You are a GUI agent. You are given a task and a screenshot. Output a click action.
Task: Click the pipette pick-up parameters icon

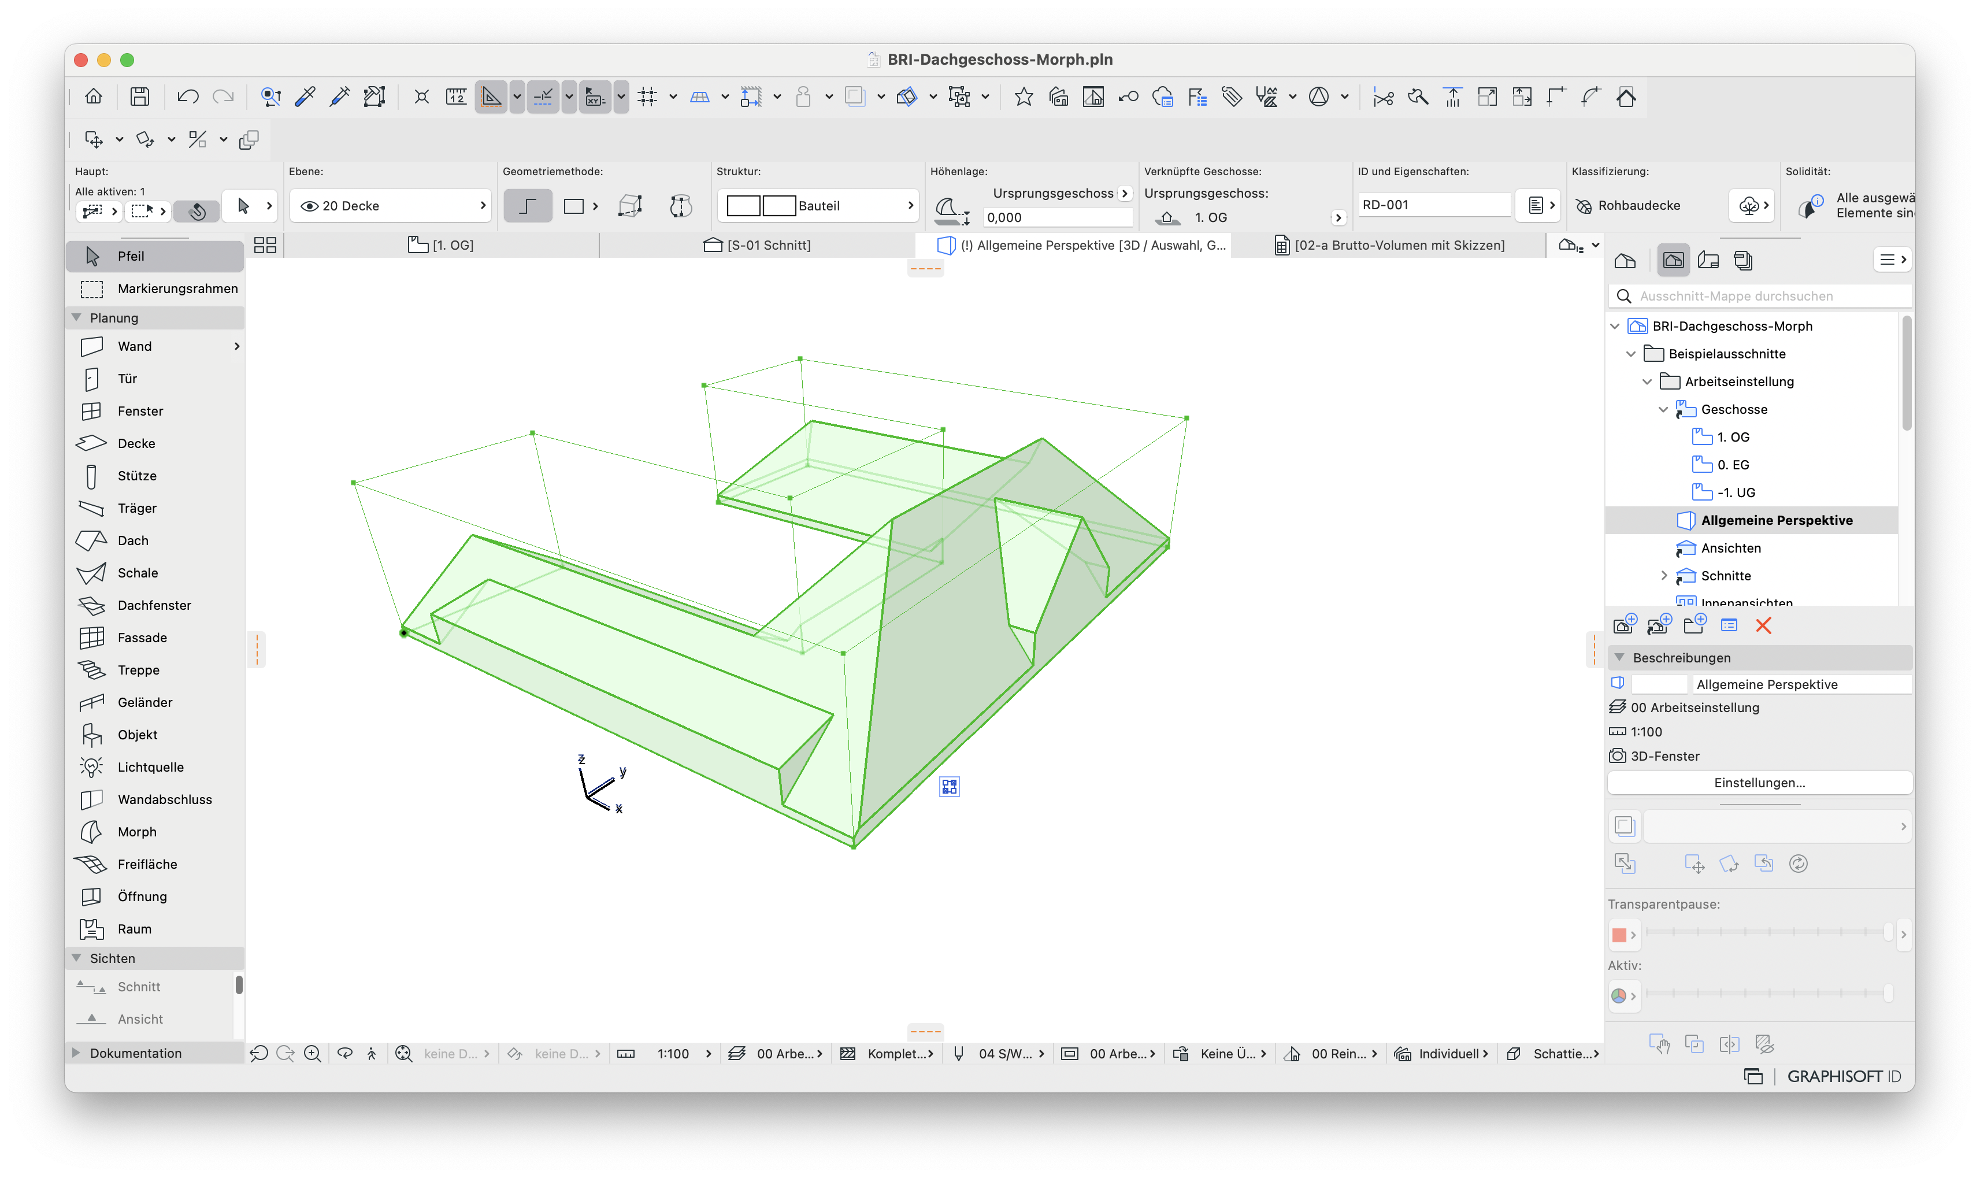click(x=305, y=97)
